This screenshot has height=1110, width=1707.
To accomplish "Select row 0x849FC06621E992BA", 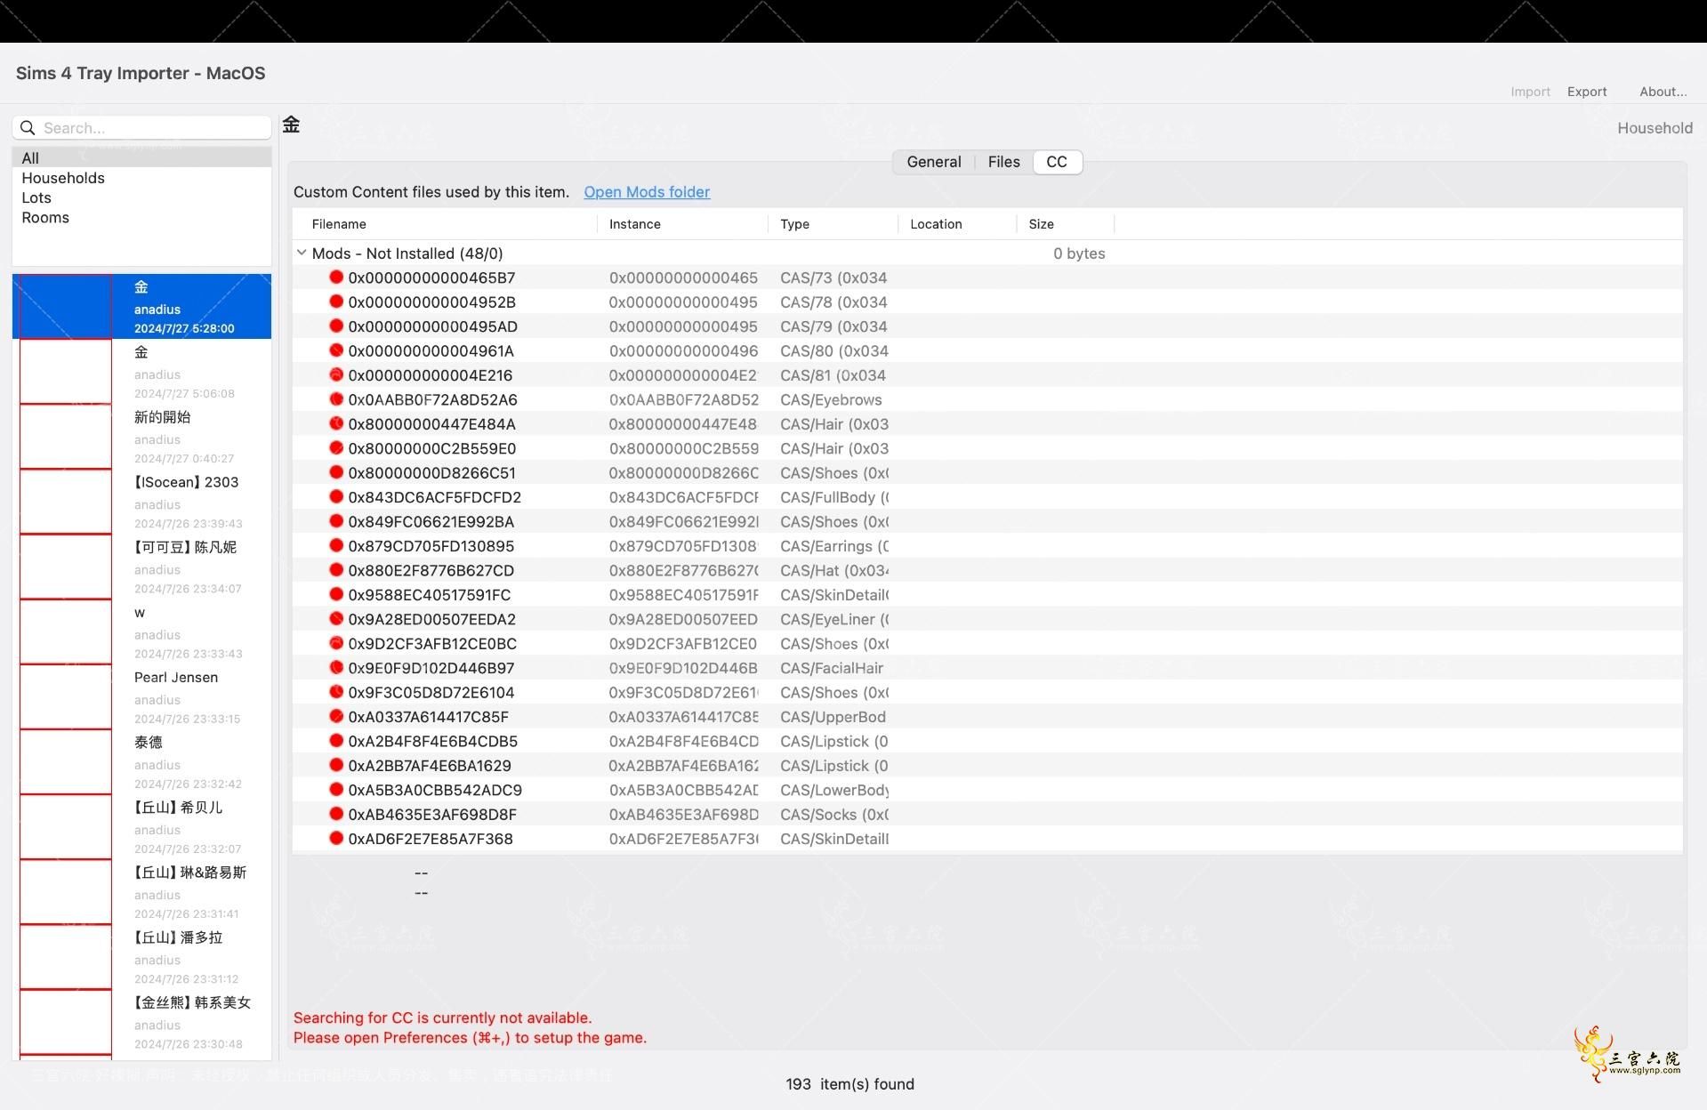I will [986, 521].
